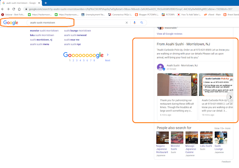Open the How To Add Table bookmark
Screen dimensions: 239x168
[x=189, y=15]
